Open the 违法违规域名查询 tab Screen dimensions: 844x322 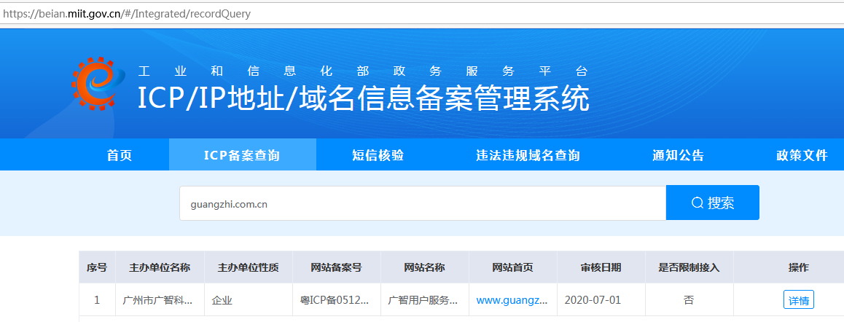(x=528, y=156)
